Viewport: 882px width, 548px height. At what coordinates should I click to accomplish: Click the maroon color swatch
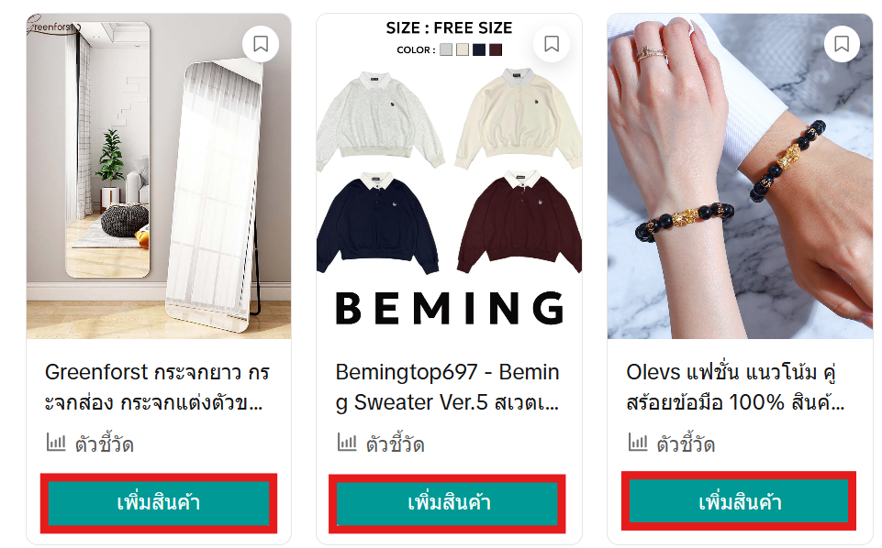[x=495, y=49]
